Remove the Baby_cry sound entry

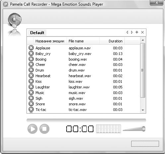coord(31,54)
